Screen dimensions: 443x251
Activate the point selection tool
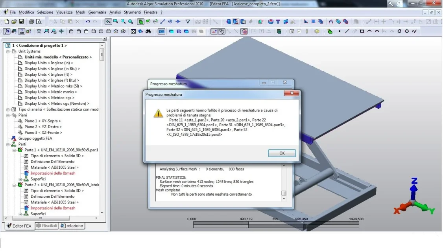click(x=108, y=22)
